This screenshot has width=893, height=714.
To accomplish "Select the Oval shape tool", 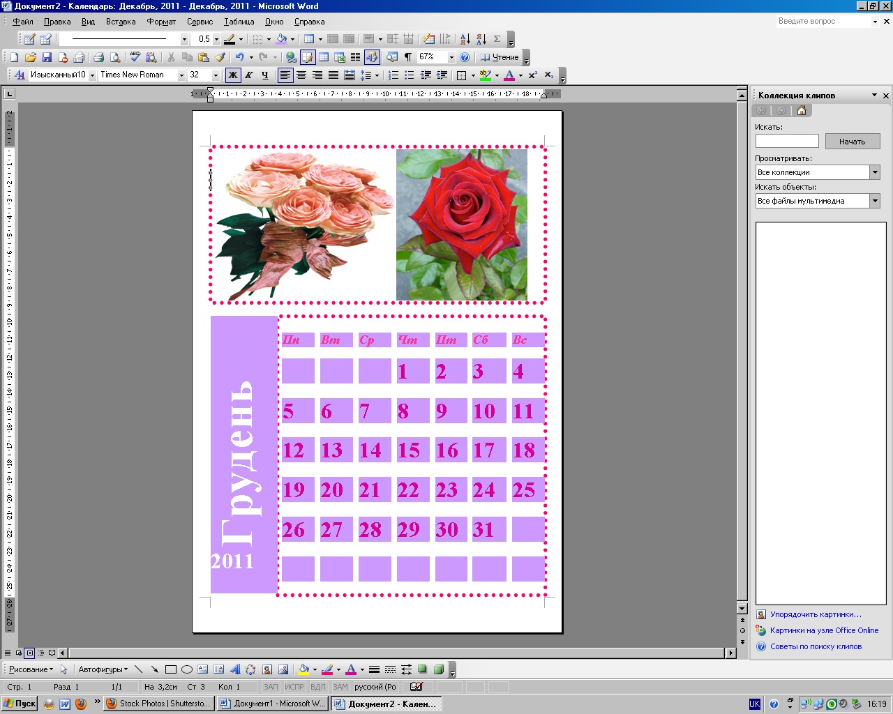I will 187,669.
